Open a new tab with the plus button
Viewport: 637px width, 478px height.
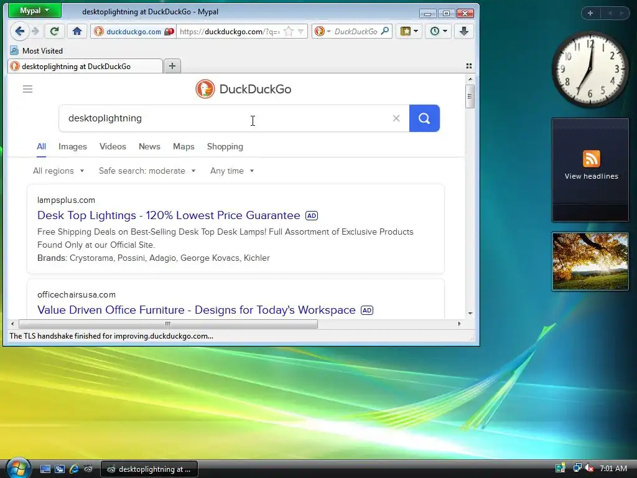172,66
